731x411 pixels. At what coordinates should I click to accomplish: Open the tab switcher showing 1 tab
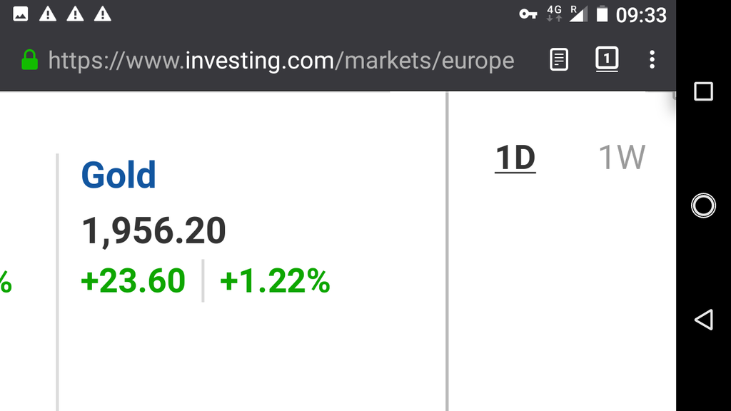607,59
